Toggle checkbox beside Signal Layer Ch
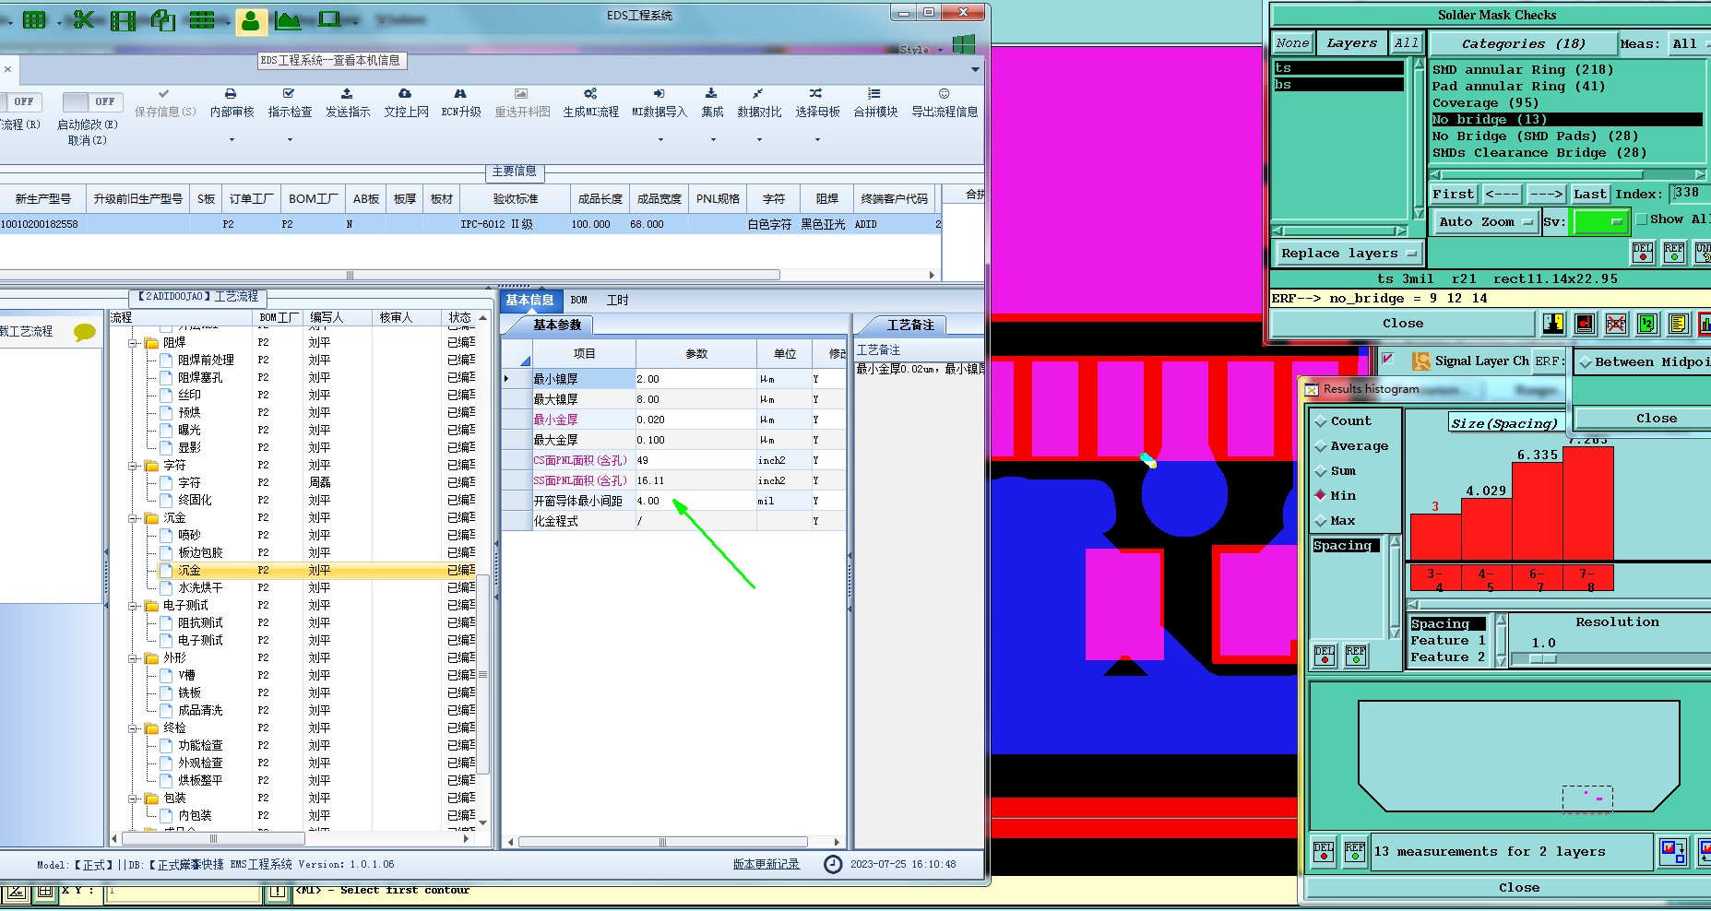This screenshot has height=911, width=1711. point(1388,360)
